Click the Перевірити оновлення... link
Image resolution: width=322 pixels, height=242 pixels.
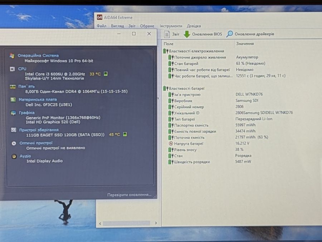coord(129,194)
